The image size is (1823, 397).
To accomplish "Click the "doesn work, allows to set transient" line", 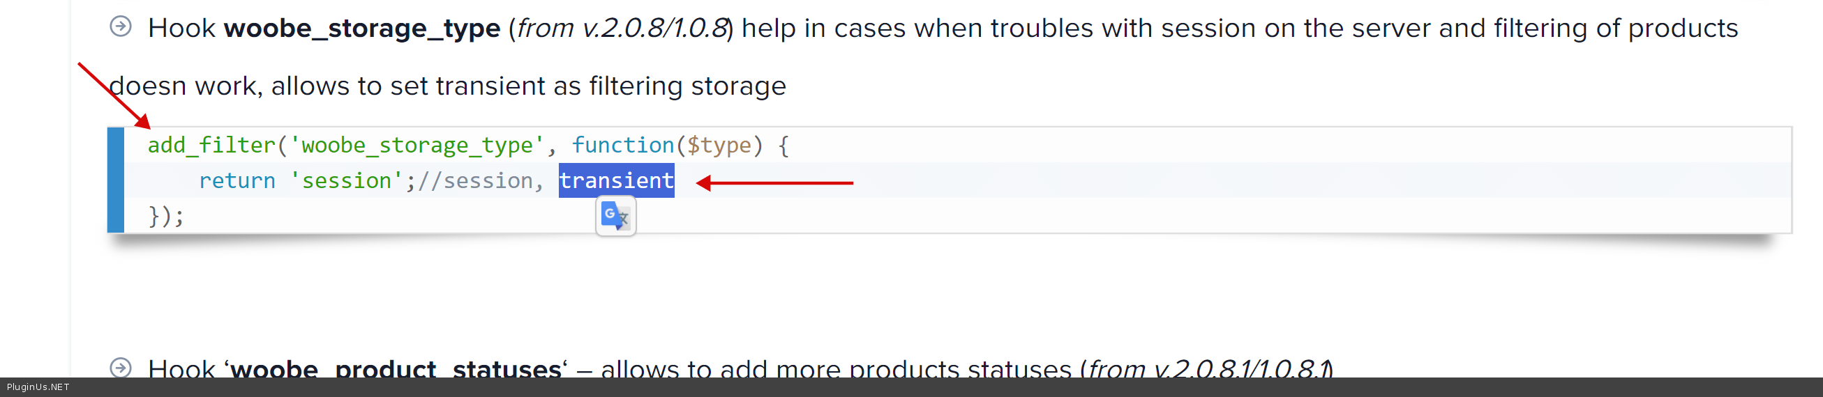I will (x=447, y=86).
